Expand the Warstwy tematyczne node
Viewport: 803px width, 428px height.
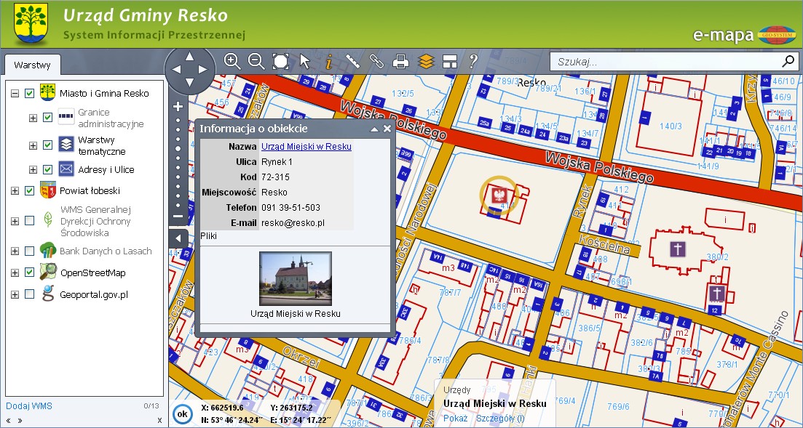pyautogui.click(x=33, y=145)
